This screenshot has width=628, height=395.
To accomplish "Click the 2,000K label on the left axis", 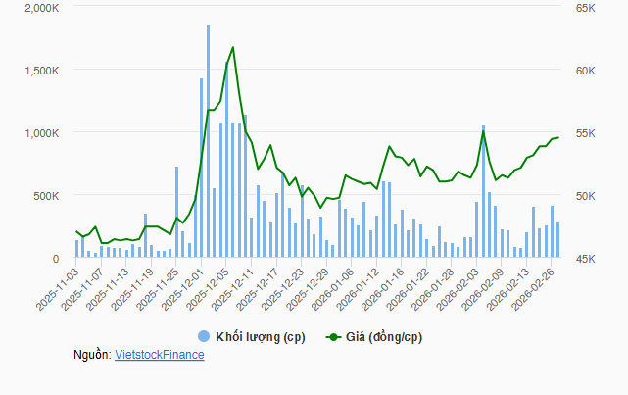I will 42,8.
